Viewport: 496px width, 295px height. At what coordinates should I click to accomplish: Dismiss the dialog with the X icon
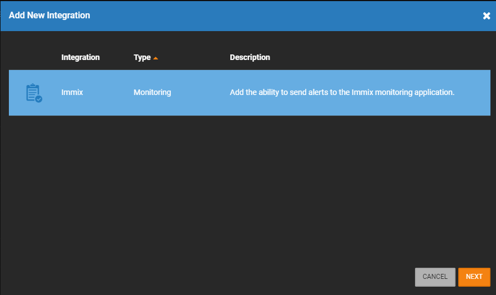[x=487, y=16]
